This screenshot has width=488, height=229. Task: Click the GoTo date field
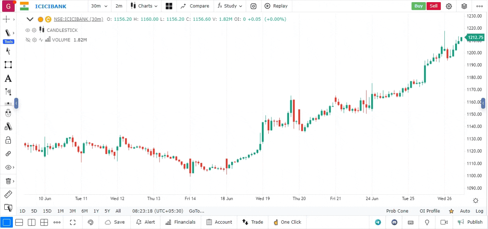click(x=196, y=211)
